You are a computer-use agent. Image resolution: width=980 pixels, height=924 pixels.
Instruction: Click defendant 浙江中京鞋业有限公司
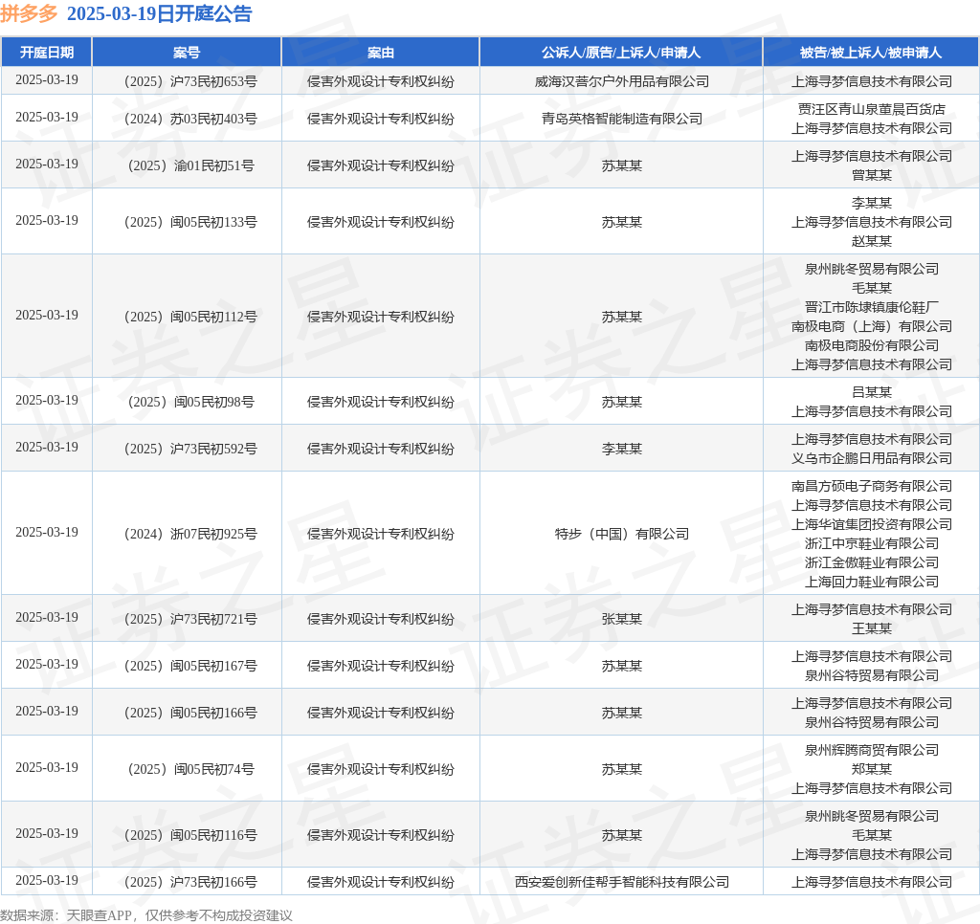pyautogui.click(x=871, y=543)
